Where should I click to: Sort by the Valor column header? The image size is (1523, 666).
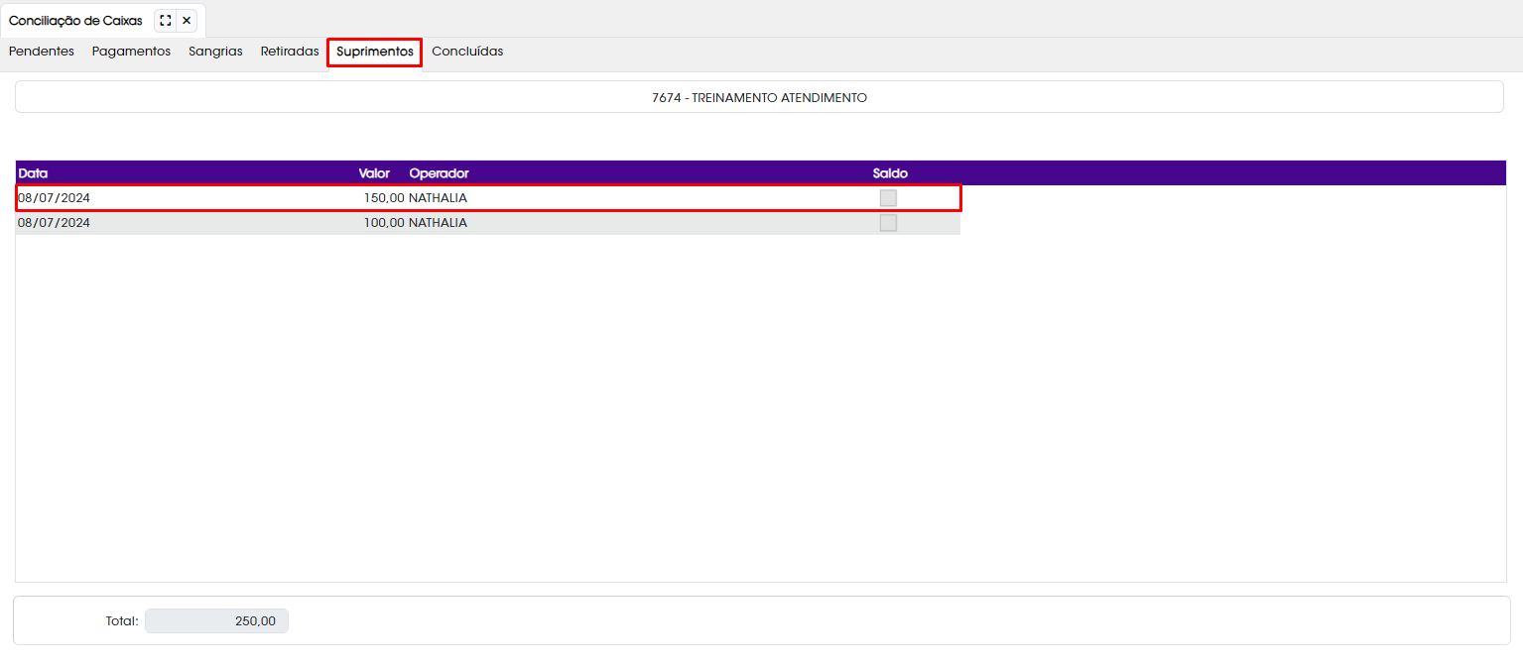click(374, 173)
